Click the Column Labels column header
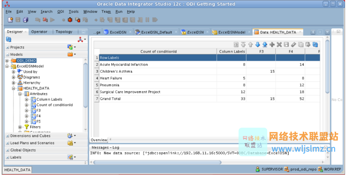This screenshot has width=347, height=175. [x=232, y=51]
